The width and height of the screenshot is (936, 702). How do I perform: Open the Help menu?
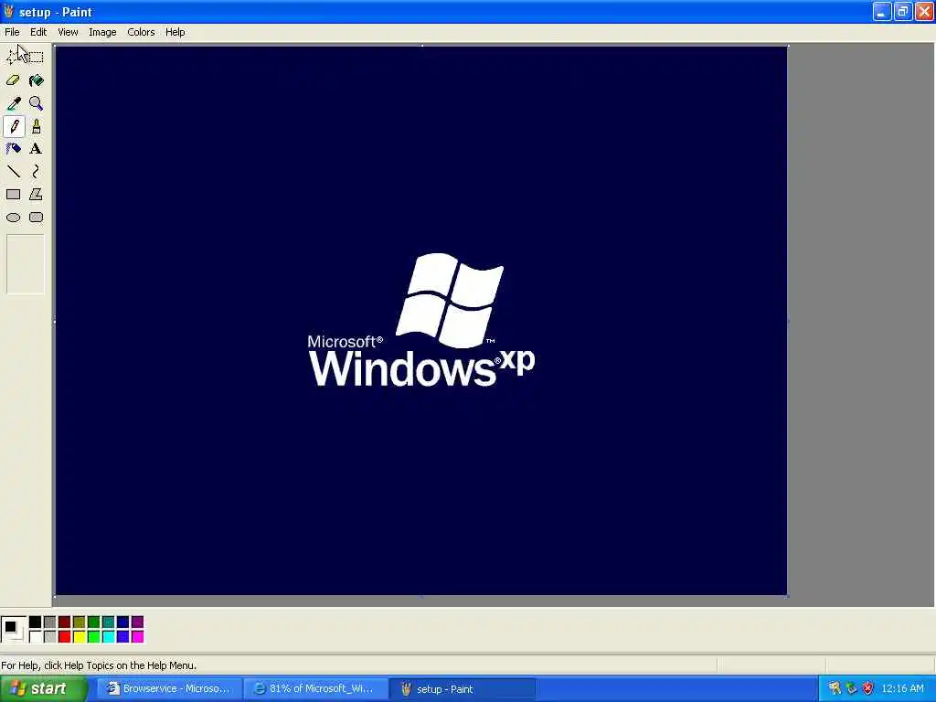175,32
